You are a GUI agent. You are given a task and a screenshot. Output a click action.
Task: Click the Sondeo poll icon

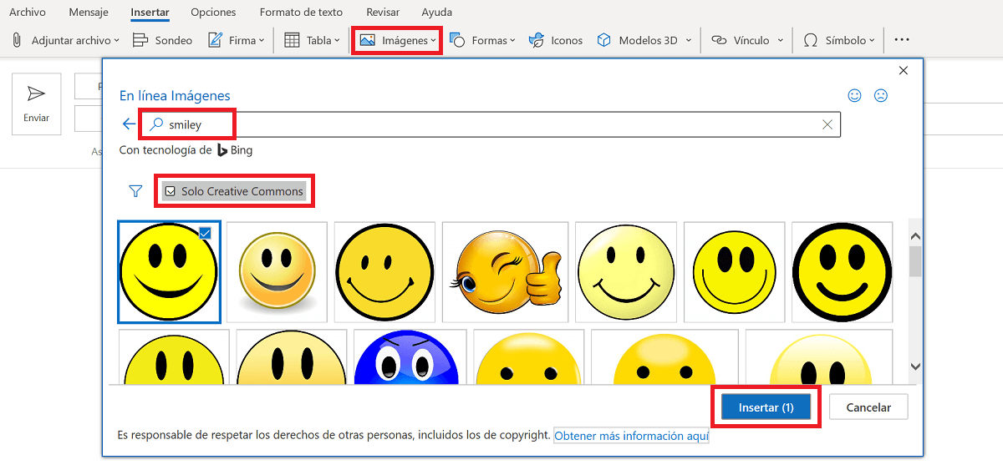click(140, 40)
